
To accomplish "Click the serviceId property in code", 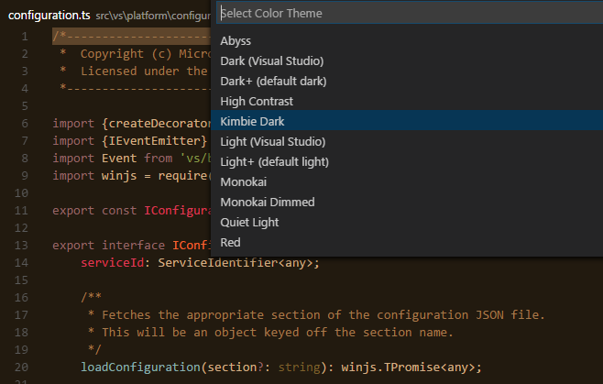I will 114,264.
